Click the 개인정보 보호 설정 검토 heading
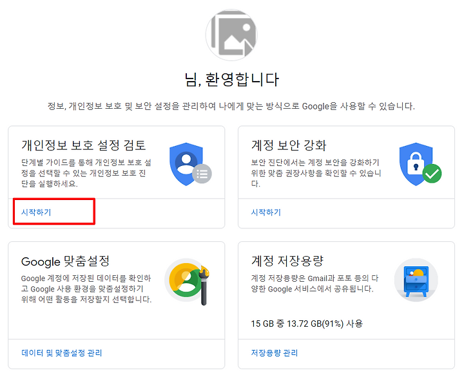464x384 pixels. (83, 145)
